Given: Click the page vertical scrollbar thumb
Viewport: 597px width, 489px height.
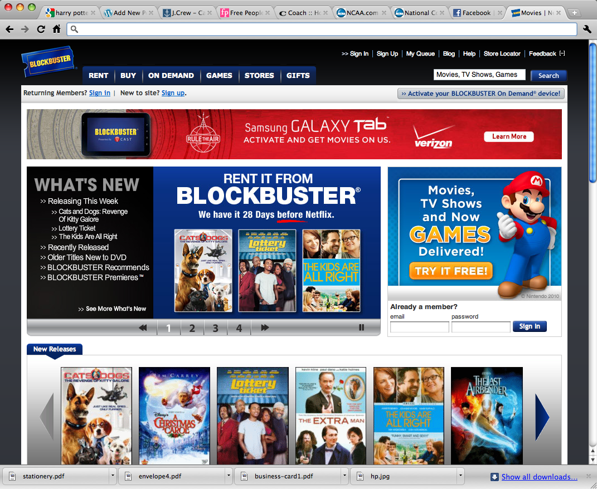Looking at the screenshot, I should coord(593,113).
